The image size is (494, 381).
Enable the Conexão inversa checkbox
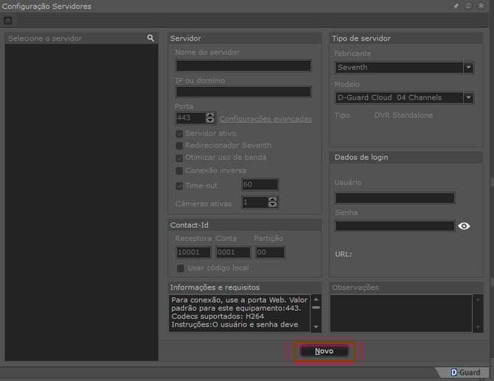179,170
